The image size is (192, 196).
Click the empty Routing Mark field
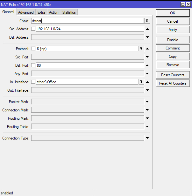pyautogui.click(x=88, y=118)
